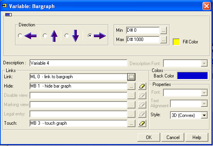Click the Hide field MB 1
Viewport: 213px width, 146px height.
point(78,86)
